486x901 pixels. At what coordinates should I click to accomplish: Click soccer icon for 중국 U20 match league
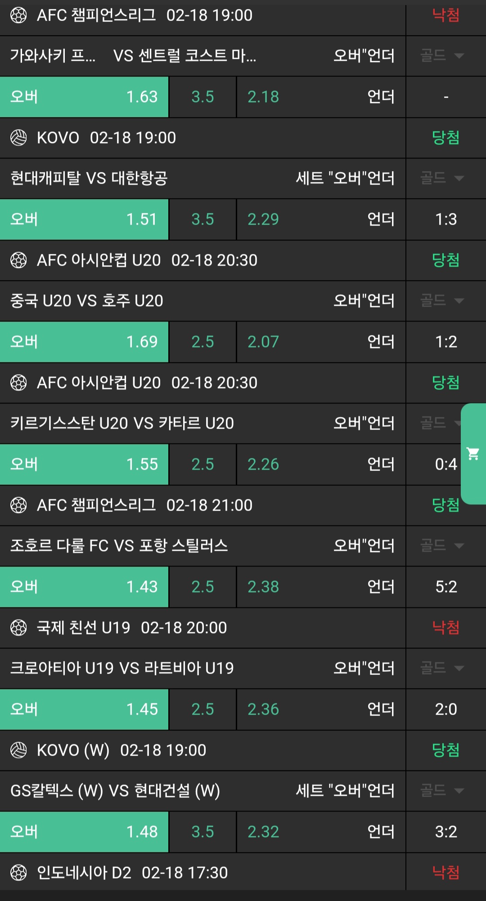[x=18, y=260]
